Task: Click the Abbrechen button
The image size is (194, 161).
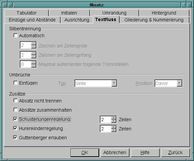Action: click(x=115, y=152)
